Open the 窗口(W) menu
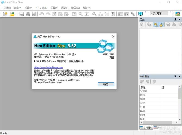Image resolution: width=182 pixels, height=135 pixels. pyautogui.click(x=76, y=8)
